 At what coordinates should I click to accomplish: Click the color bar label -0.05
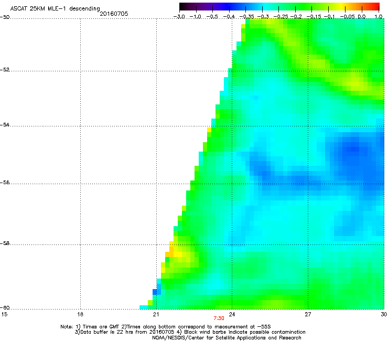[347, 17]
